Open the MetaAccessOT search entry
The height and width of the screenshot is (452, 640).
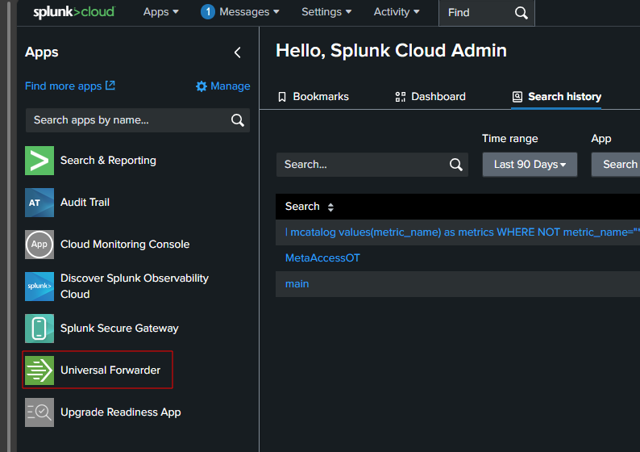coord(322,258)
